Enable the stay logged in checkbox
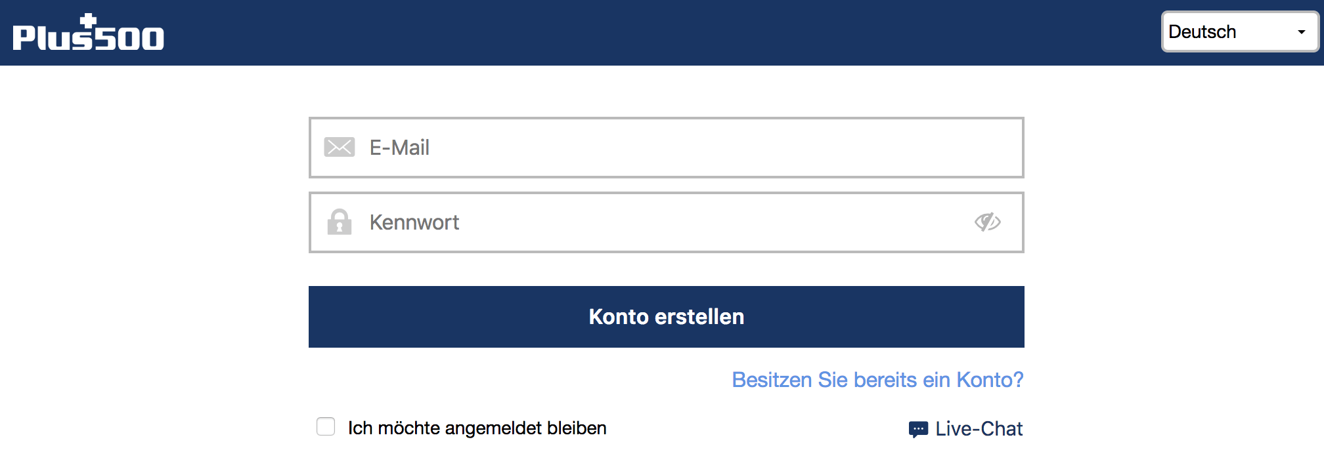1324x471 pixels. pyautogui.click(x=326, y=426)
